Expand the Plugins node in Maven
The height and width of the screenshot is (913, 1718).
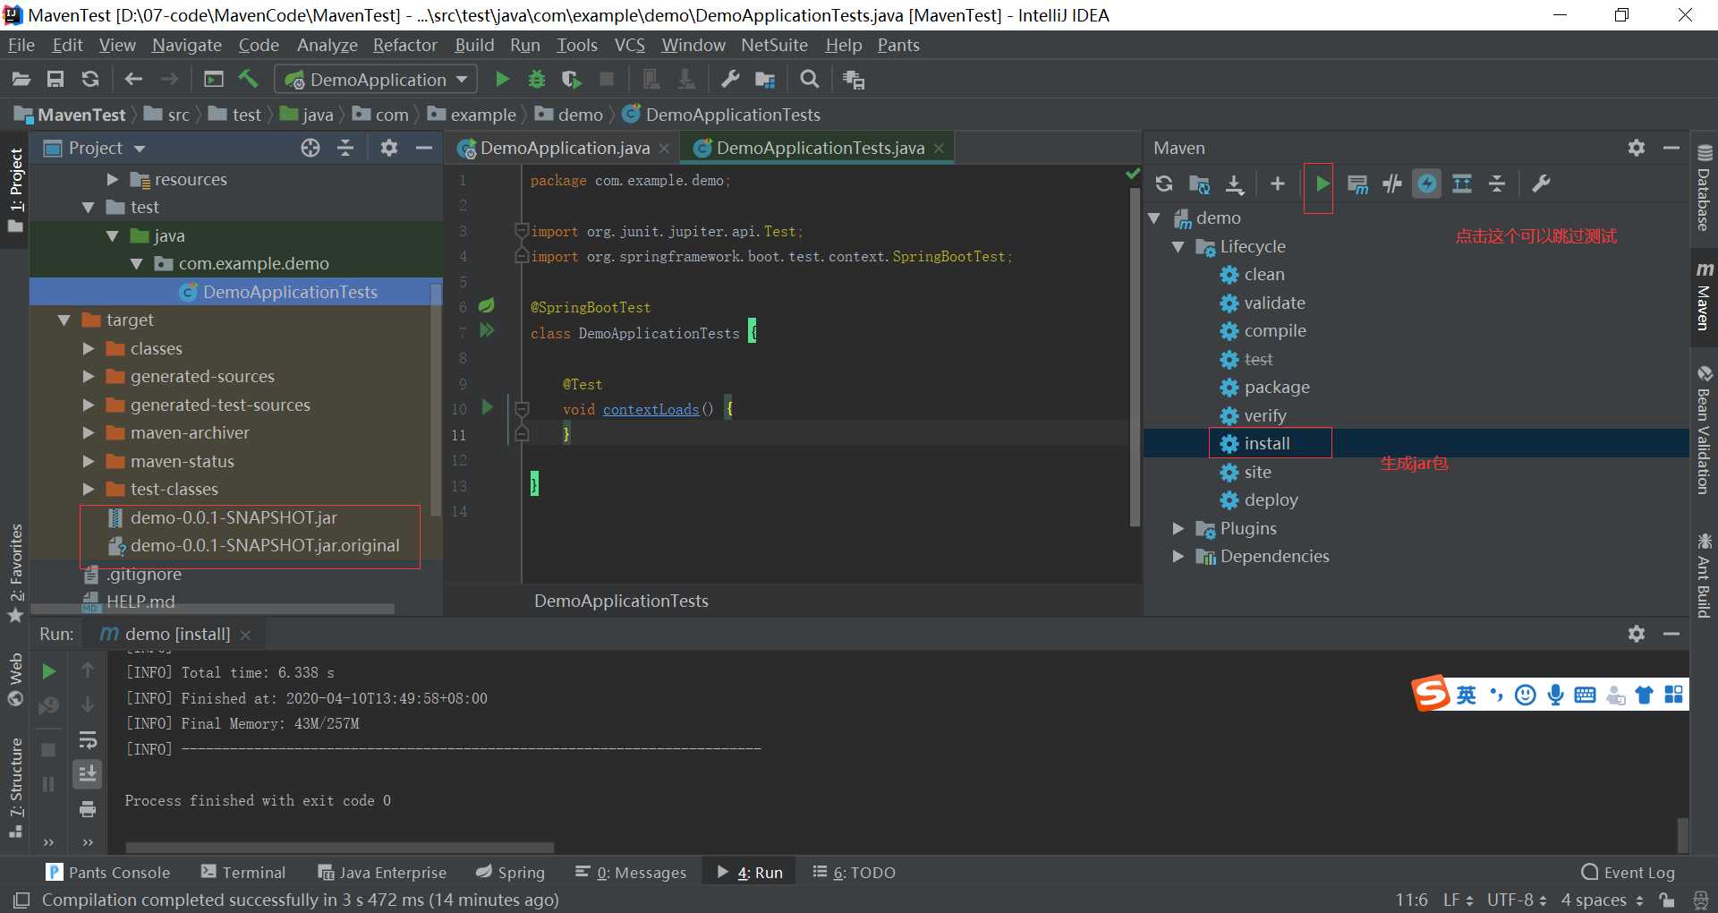pos(1178,528)
